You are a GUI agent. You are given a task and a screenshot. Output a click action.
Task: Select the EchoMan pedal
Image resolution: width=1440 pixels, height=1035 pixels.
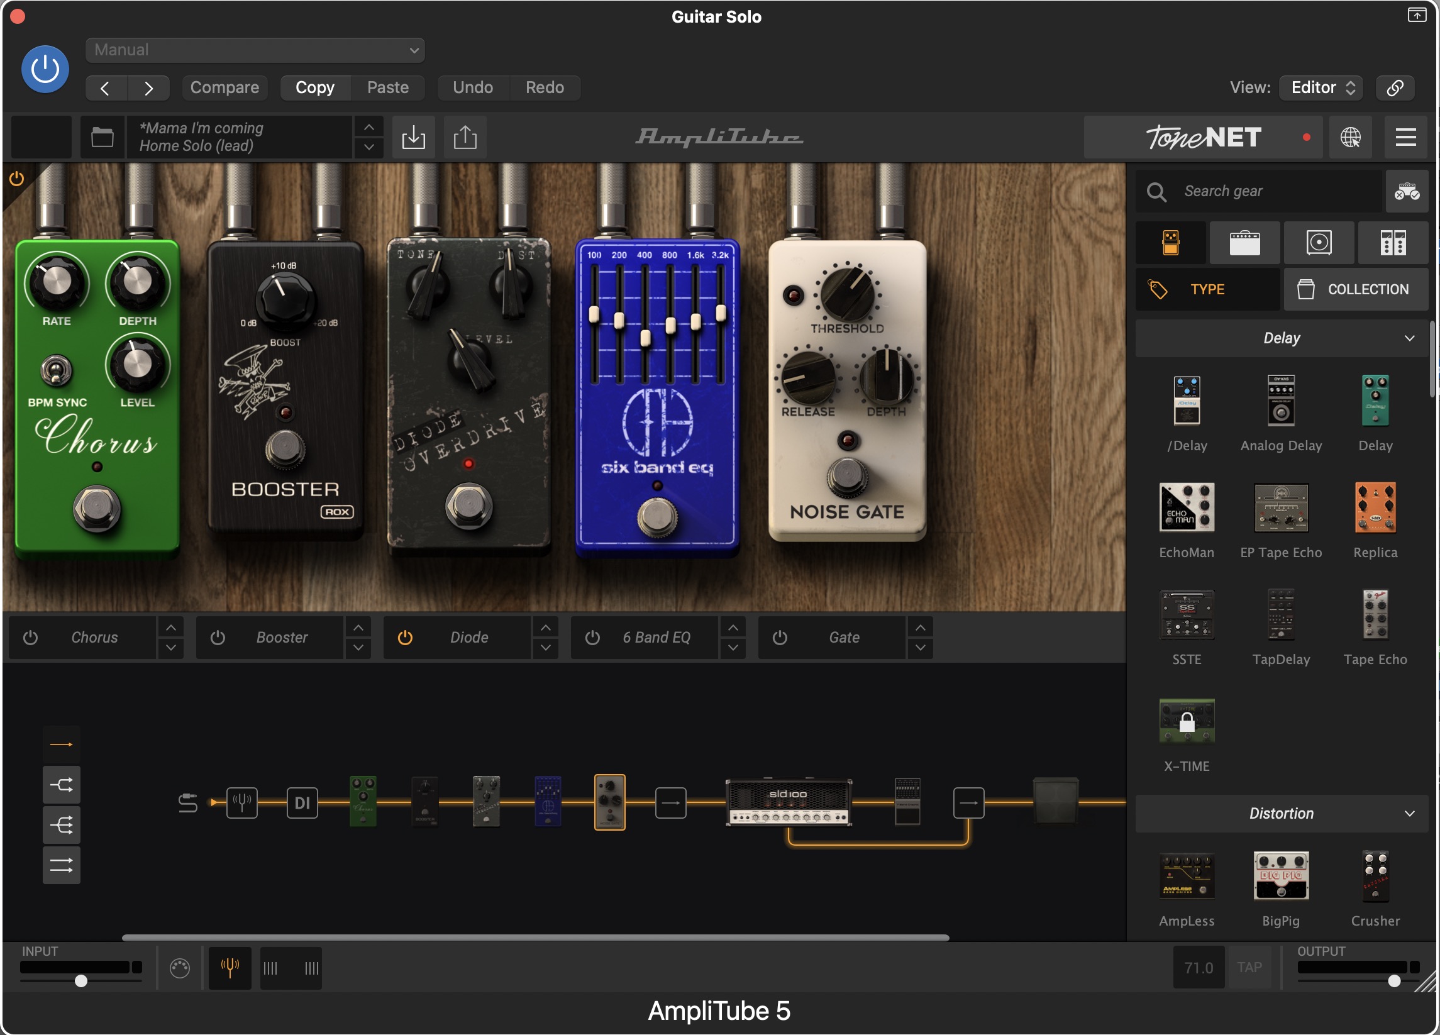(1187, 508)
